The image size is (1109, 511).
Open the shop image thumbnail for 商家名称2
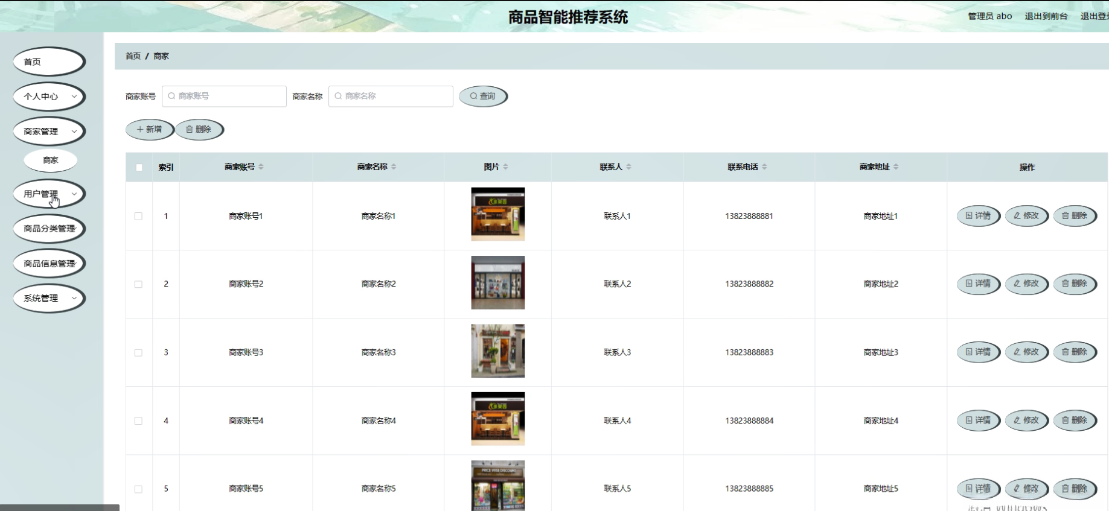point(498,282)
